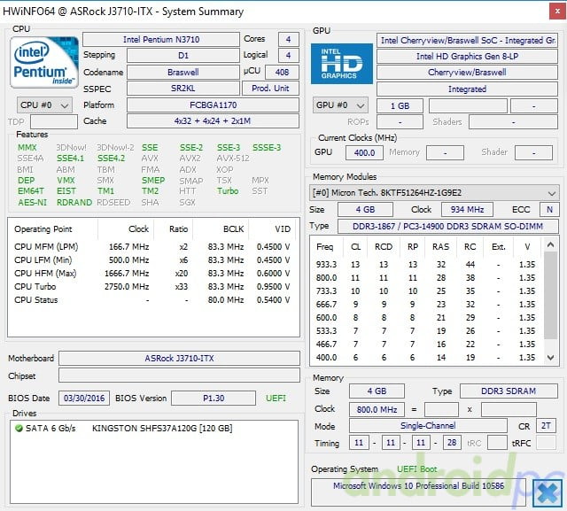Screen dimensions: 567x511
Task: Click the memory timings scrollbar up arrow
Action: click(550, 244)
